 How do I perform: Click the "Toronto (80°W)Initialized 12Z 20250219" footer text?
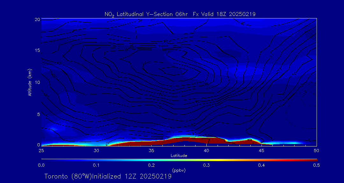(108, 176)
